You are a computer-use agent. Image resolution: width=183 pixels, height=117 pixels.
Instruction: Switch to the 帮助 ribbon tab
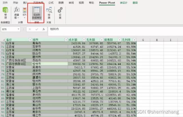tap(91, 3)
